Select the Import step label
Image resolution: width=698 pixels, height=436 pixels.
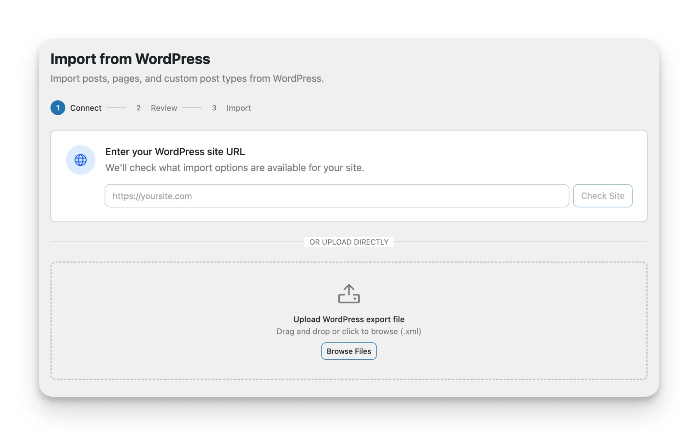tap(238, 108)
